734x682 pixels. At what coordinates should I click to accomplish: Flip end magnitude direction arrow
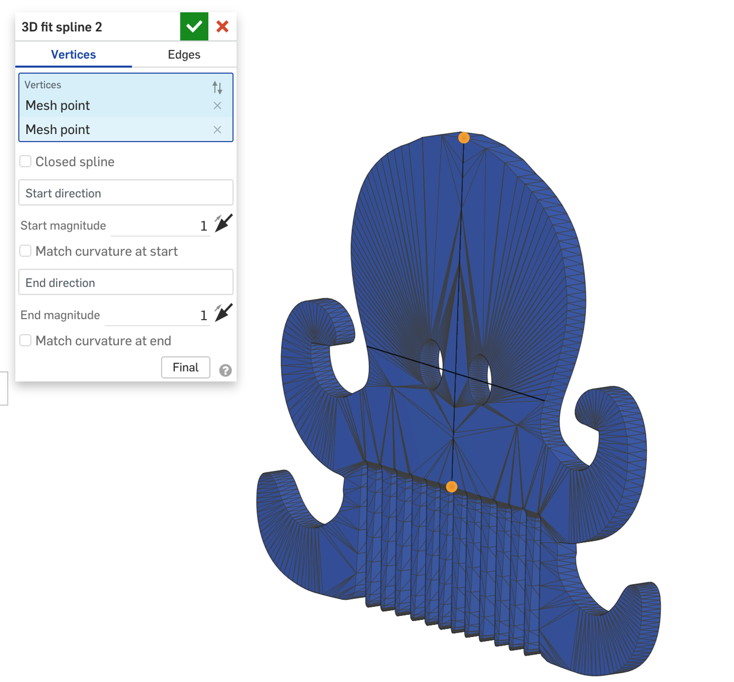click(x=223, y=313)
